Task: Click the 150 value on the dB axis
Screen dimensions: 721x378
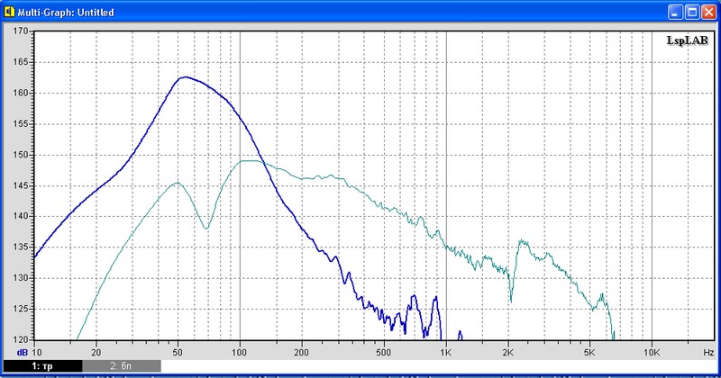Action: (21, 155)
